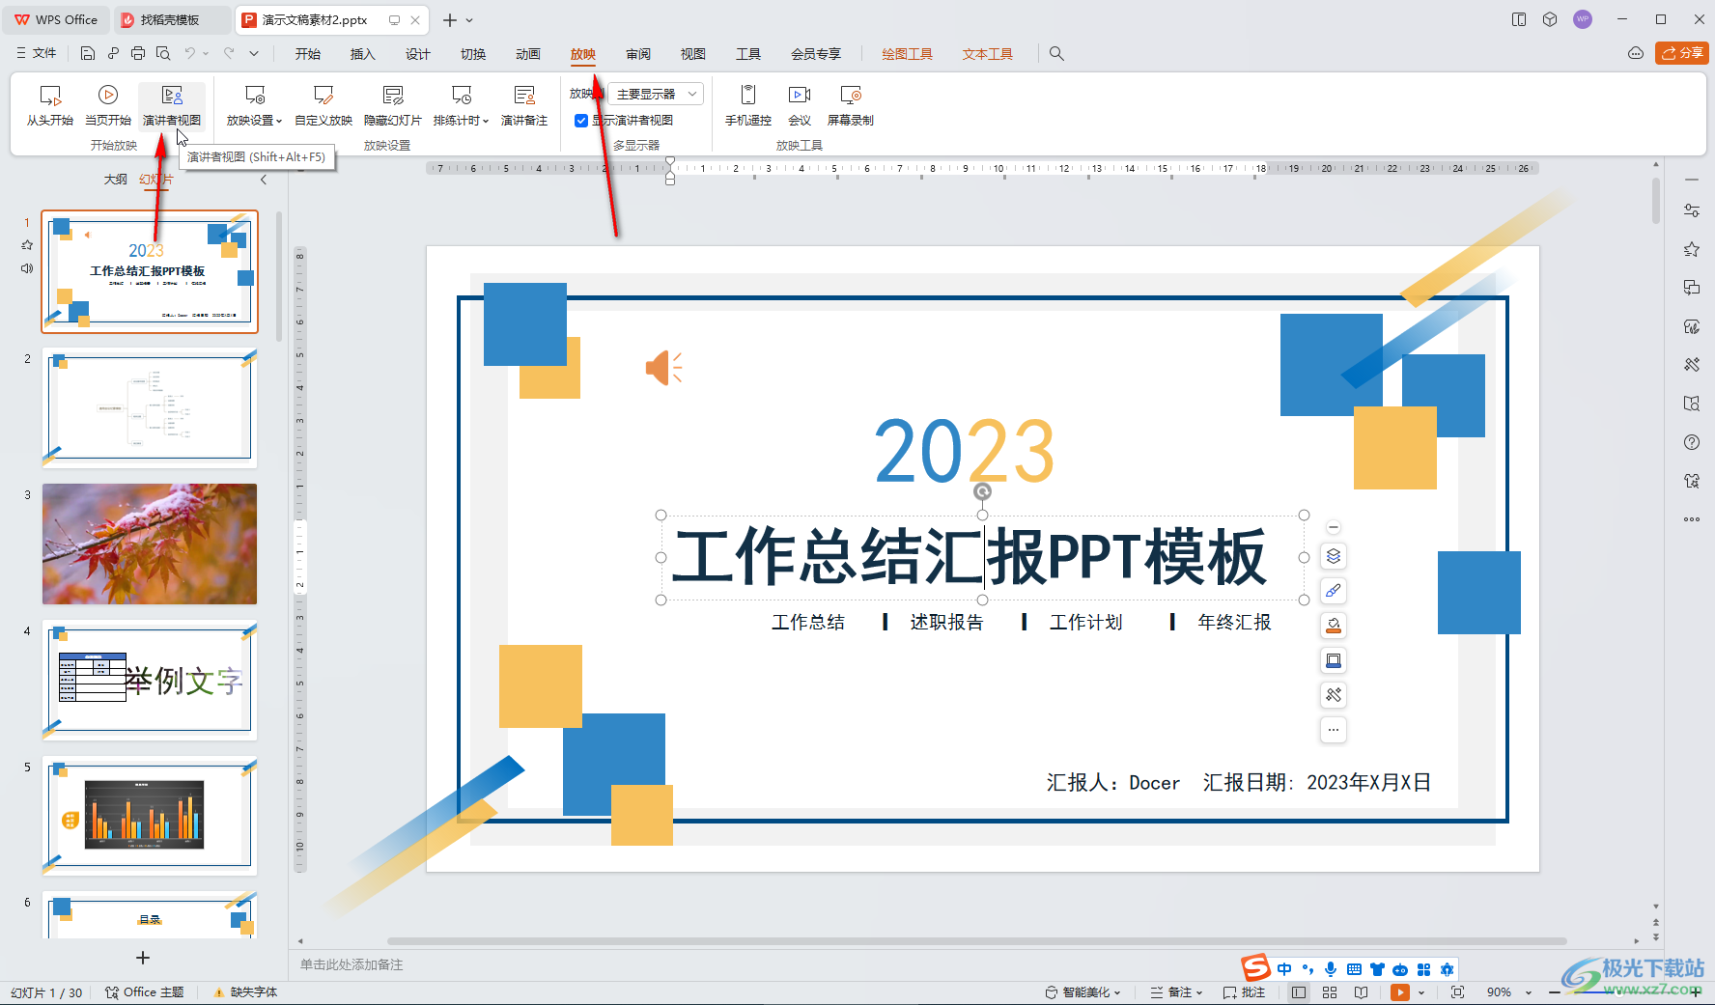Open the presenter view (演讲者视图)
The width and height of the screenshot is (1715, 1005).
pyautogui.click(x=172, y=105)
